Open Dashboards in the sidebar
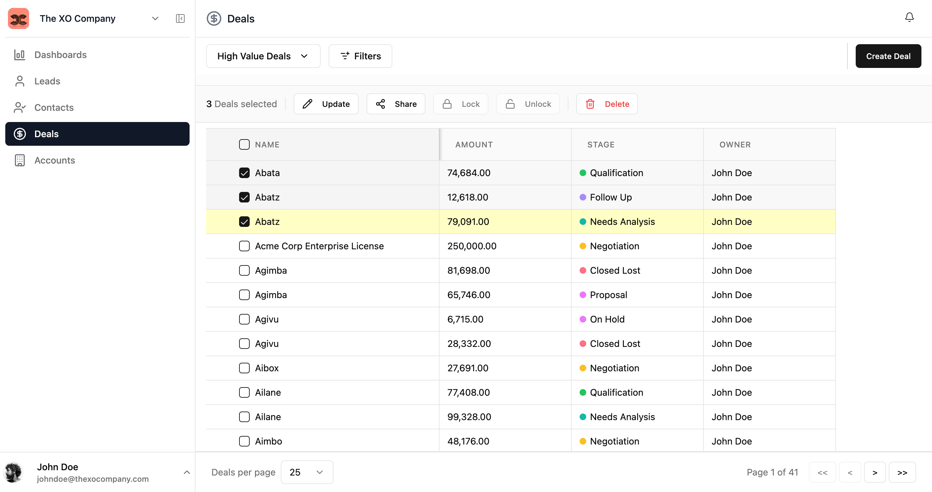Image resolution: width=932 pixels, height=492 pixels. (x=97, y=54)
